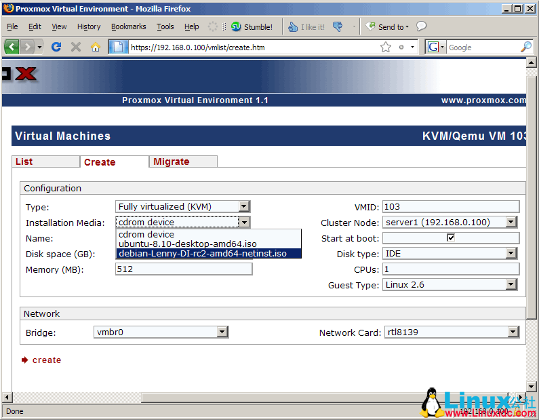The height and width of the screenshot is (420, 539).
Task: Open the Network Card dropdown
Action: pyautogui.click(x=511, y=332)
